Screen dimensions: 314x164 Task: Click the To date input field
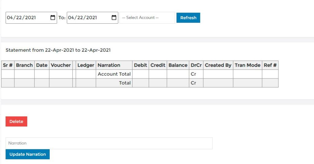click(92, 17)
